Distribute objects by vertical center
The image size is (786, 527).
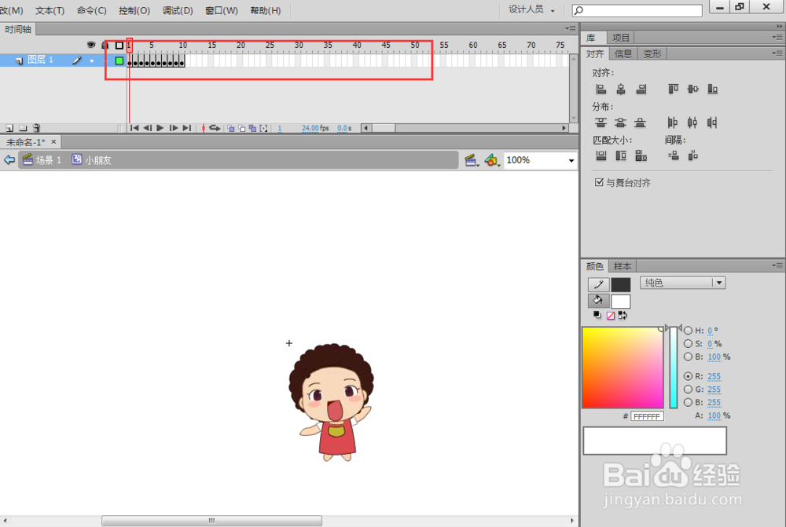point(621,123)
